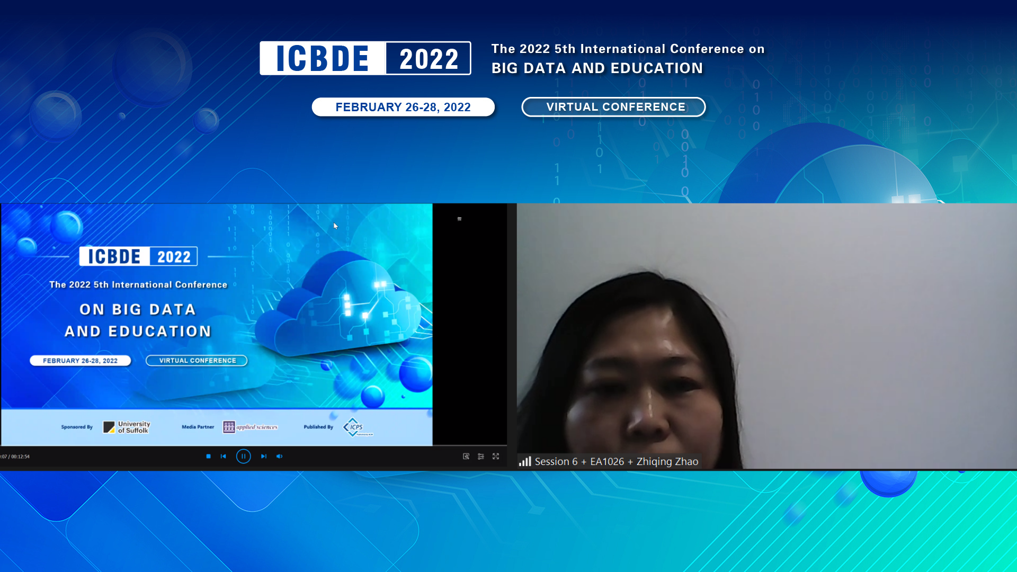
Task: Stop the video with the stop icon
Action: tap(209, 456)
